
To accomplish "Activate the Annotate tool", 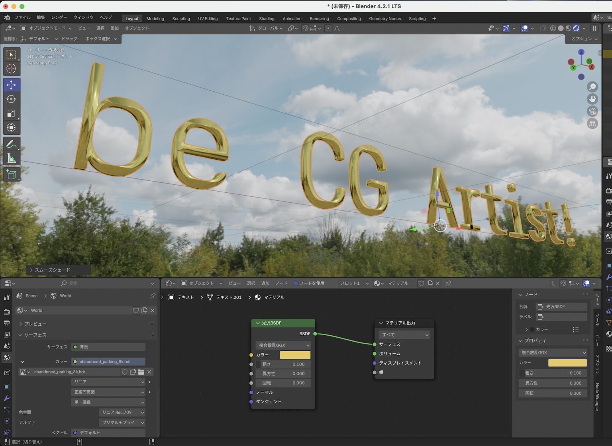I will (12, 143).
